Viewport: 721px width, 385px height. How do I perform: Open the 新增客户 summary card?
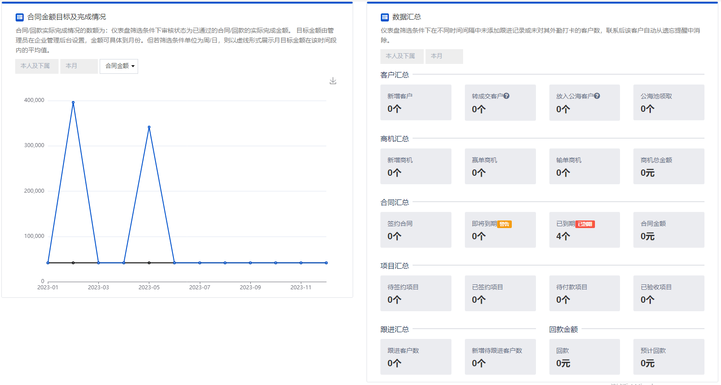(x=416, y=102)
